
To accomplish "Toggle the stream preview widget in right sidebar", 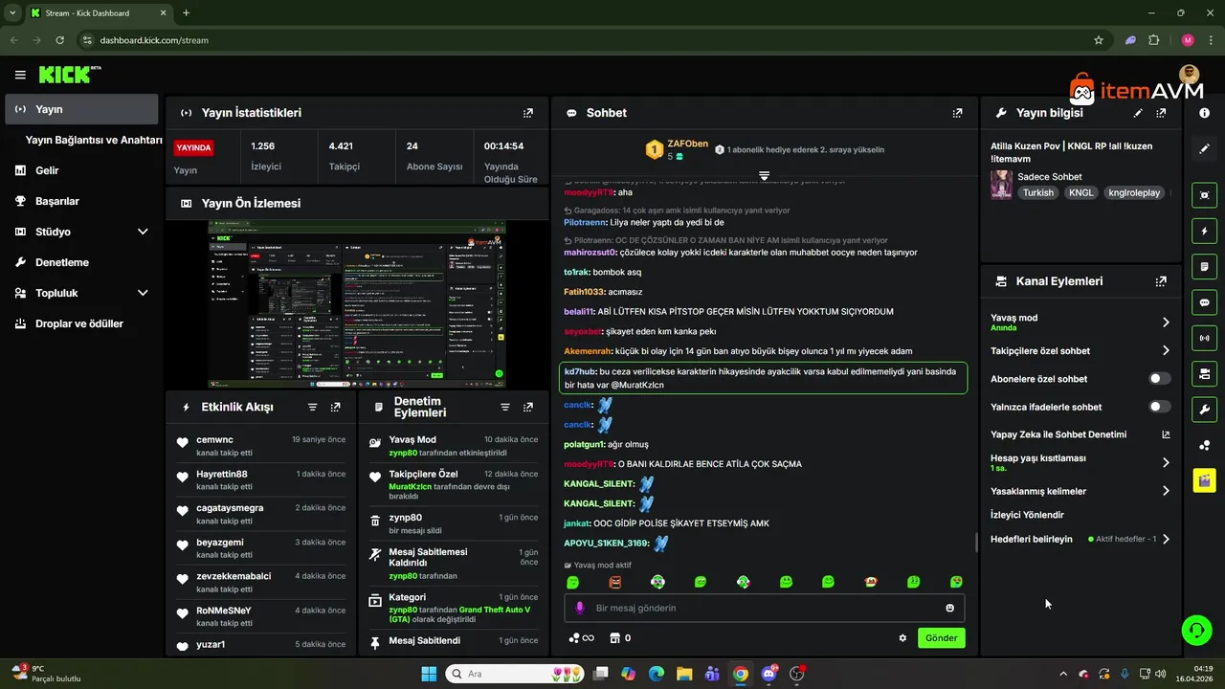I will (x=1204, y=195).
